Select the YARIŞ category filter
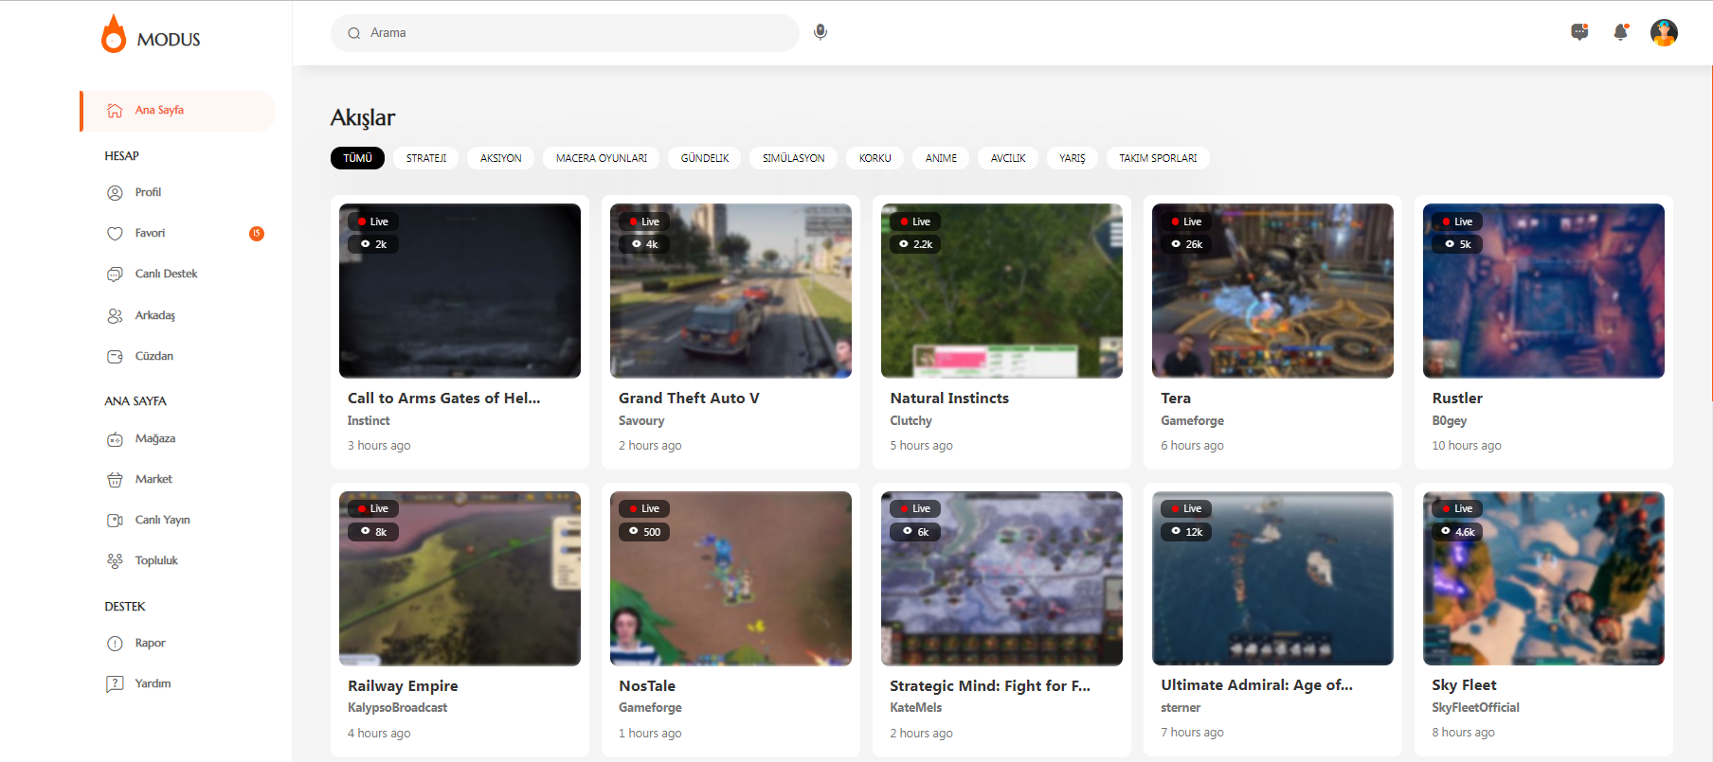1713x762 pixels. pos(1073,158)
